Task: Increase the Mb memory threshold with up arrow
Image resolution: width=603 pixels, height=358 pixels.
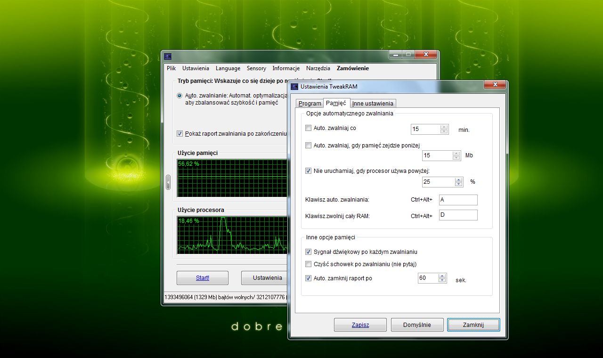Action: [x=456, y=153]
